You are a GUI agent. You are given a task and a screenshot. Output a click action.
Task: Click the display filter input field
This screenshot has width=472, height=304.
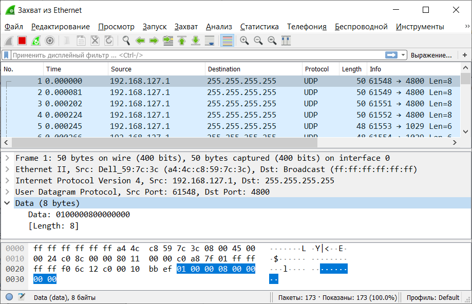click(198, 55)
